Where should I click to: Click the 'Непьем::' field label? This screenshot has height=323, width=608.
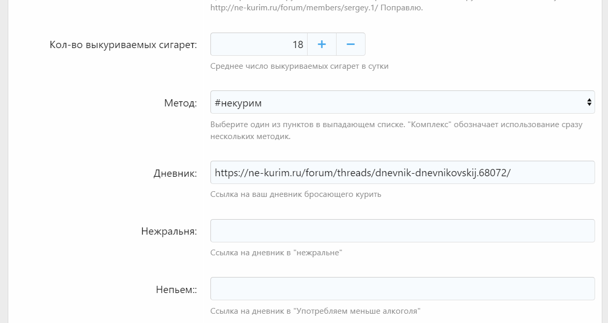coord(176,290)
